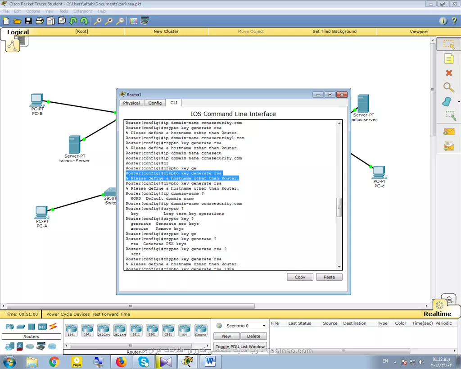Click Power Cycle Devices

68,314
